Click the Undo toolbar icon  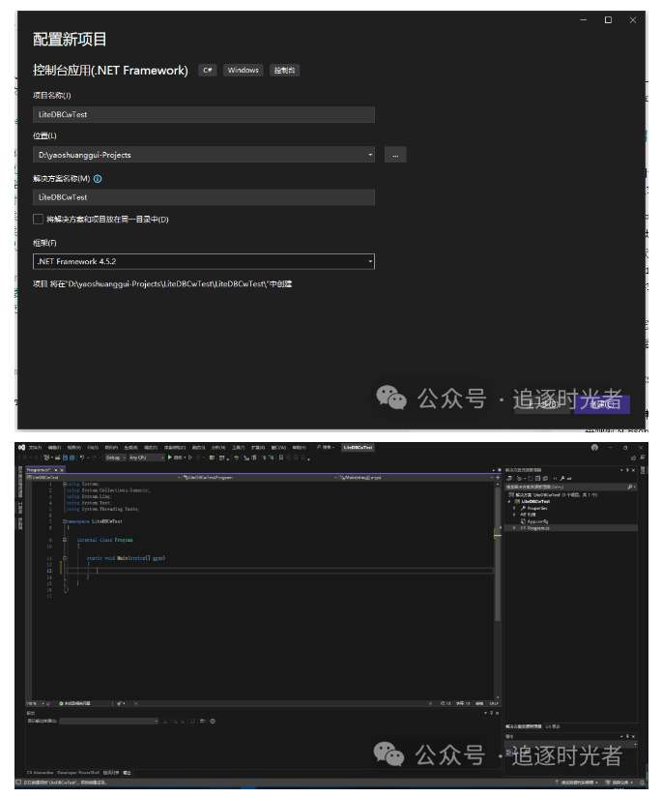[82, 458]
